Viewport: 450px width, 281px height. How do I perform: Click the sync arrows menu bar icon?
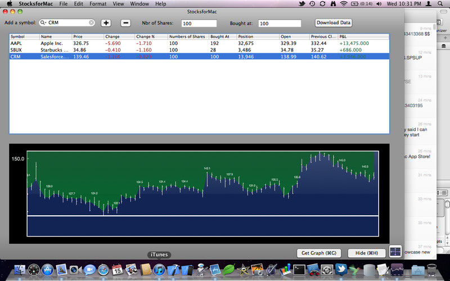click(x=322, y=4)
